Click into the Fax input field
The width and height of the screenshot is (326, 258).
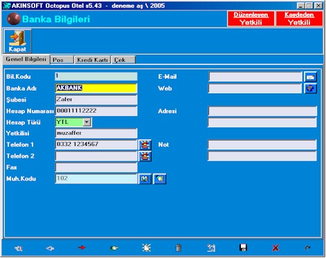[x=96, y=167]
